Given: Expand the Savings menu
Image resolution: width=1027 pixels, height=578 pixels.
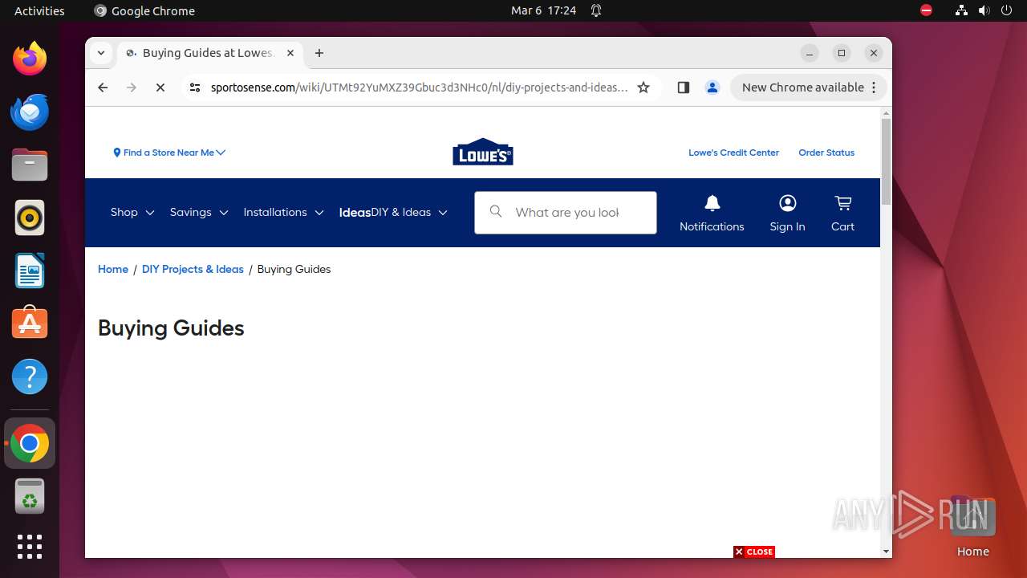Looking at the screenshot, I should 199,212.
